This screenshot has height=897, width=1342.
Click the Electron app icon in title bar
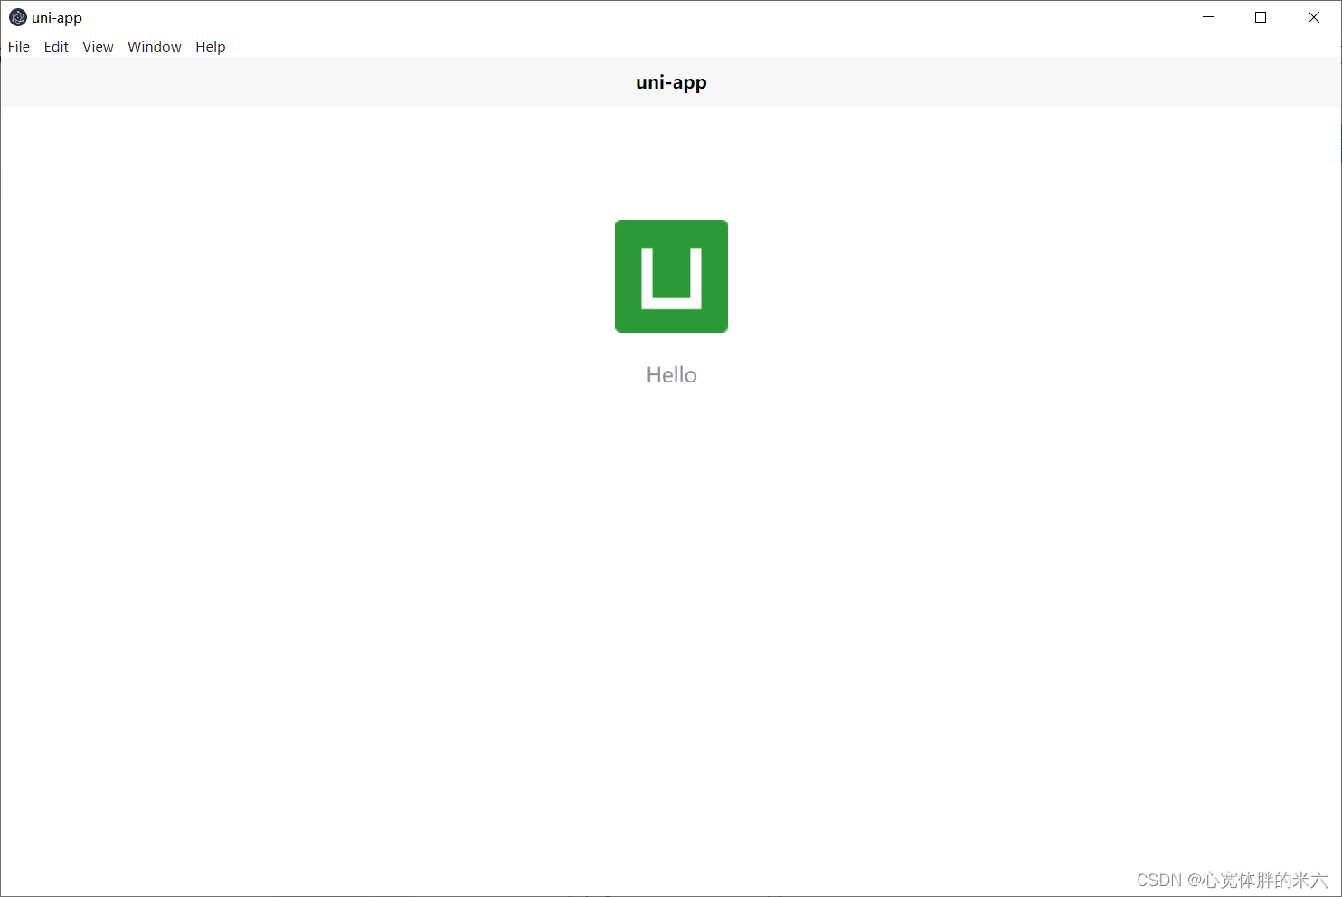click(x=17, y=17)
